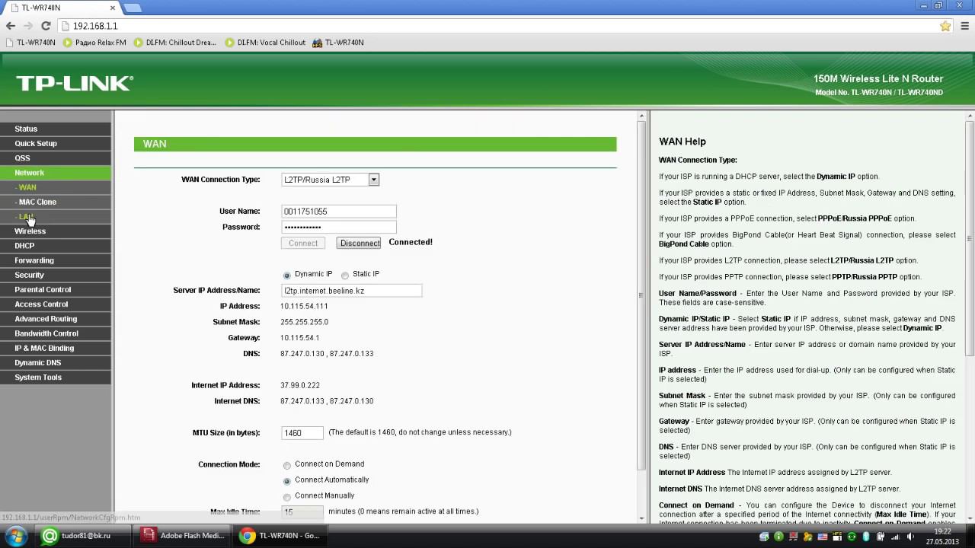Choose Connect on Demand mode
975x548 pixels.
click(x=287, y=465)
